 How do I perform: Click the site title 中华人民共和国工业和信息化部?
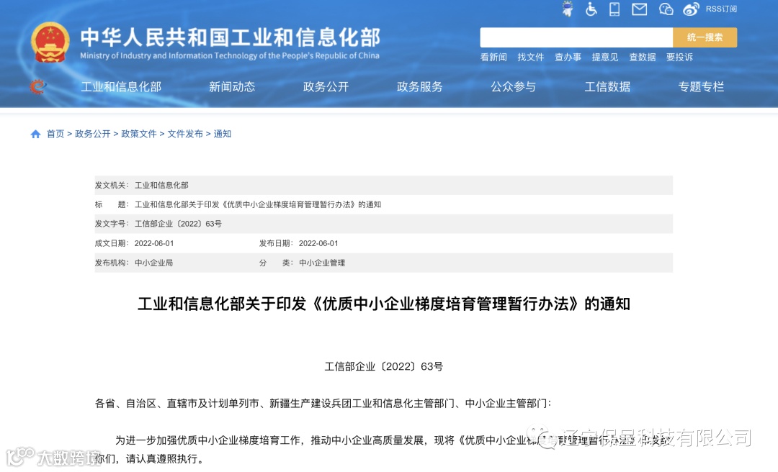[231, 37]
